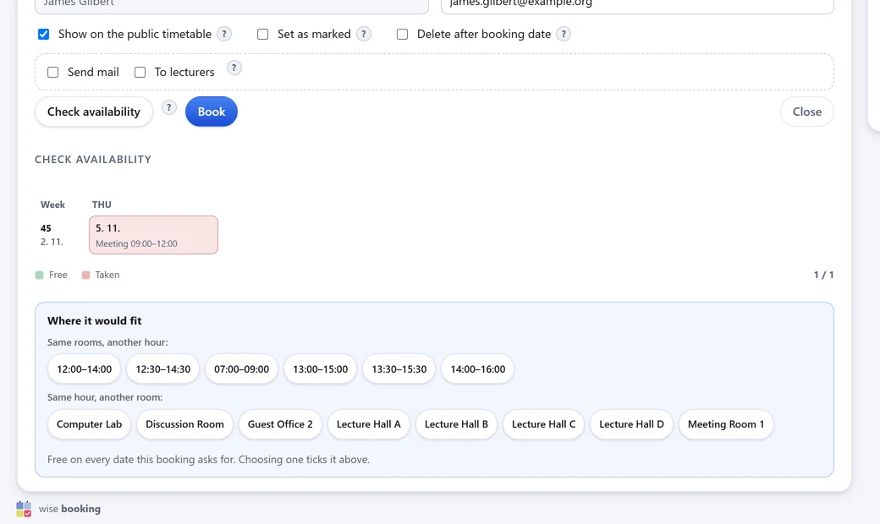Select the taken 5. 11. Meeting slot

[x=153, y=235]
